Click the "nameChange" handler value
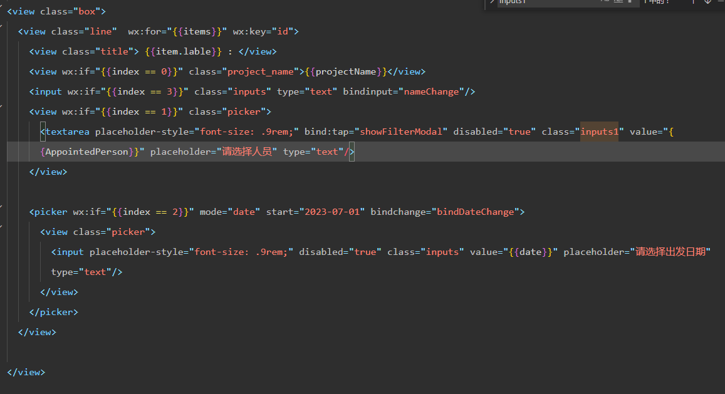This screenshot has height=394, width=725. pyautogui.click(x=431, y=91)
